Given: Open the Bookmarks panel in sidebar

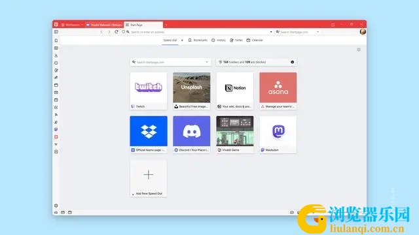Looking at the screenshot, I should click(x=56, y=40).
